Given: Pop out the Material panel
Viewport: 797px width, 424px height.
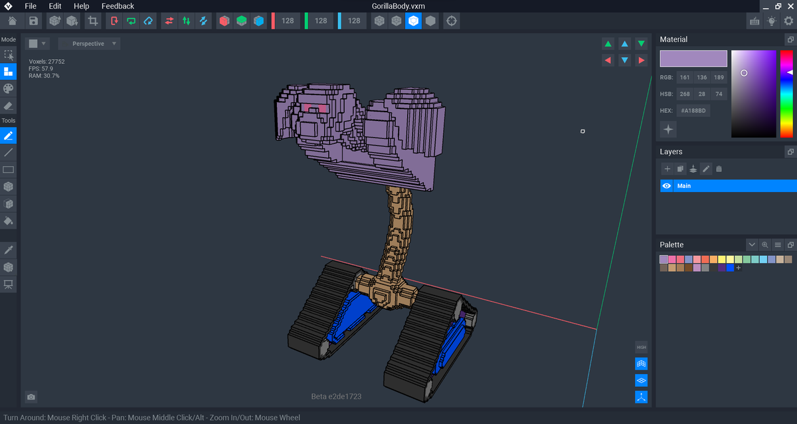Looking at the screenshot, I should [x=790, y=39].
